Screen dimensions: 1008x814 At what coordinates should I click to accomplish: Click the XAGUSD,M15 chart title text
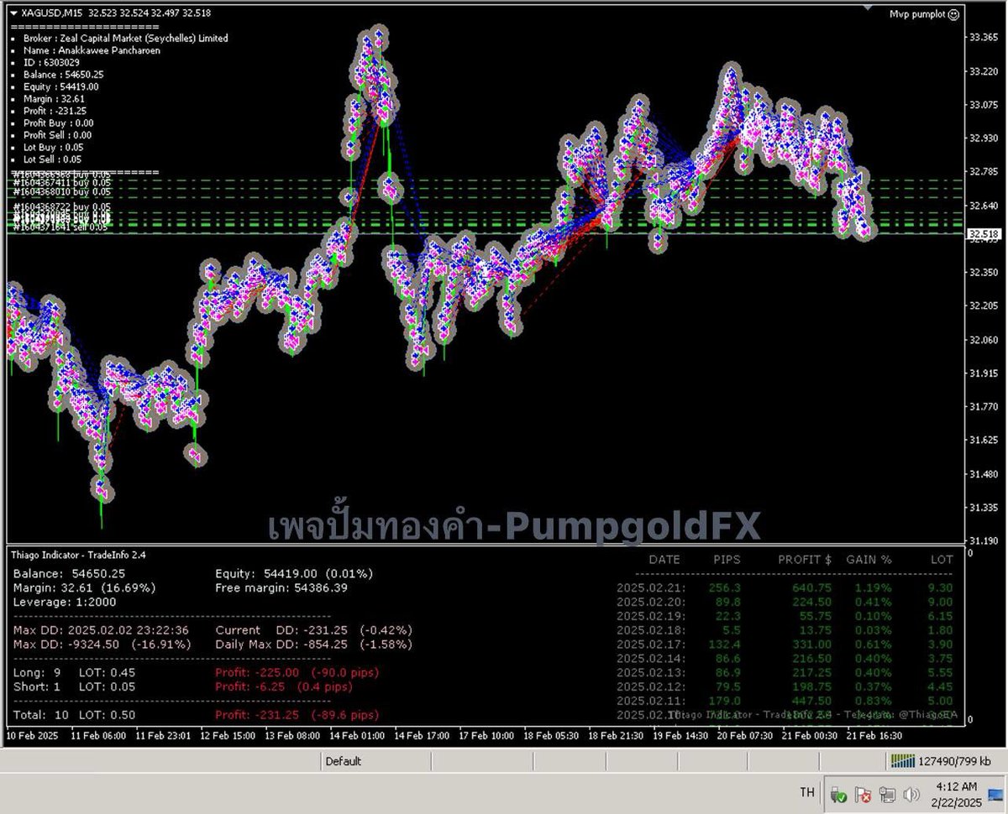coord(53,13)
